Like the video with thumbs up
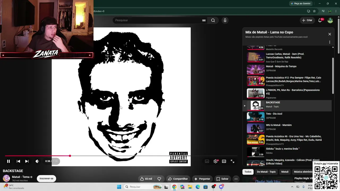The height and width of the screenshot is (191, 340). coord(146,179)
